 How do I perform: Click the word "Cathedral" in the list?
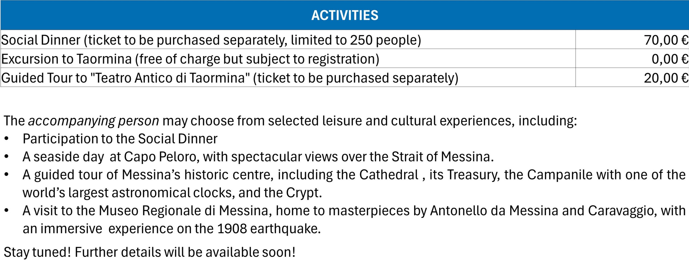tap(389, 175)
